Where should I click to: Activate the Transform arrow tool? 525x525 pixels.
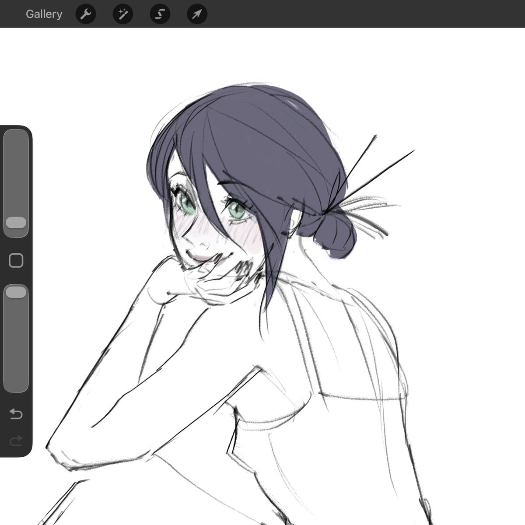197,14
